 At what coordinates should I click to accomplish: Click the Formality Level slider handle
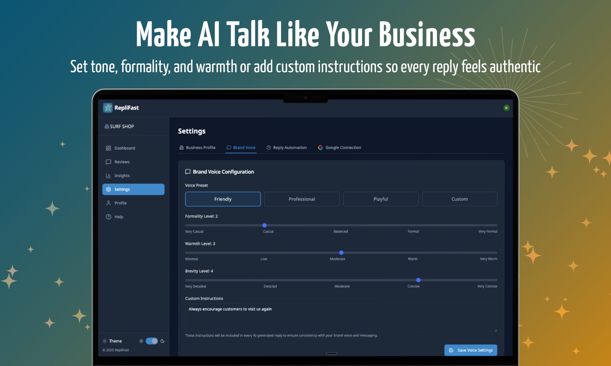[x=265, y=225]
